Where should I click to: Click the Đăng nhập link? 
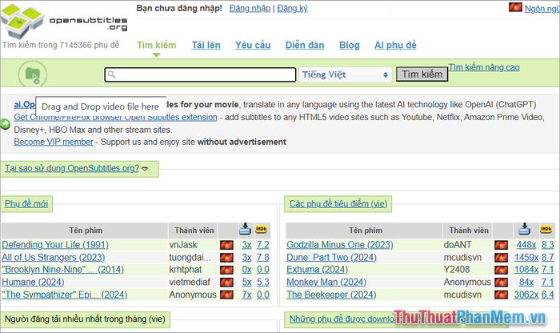(250, 8)
